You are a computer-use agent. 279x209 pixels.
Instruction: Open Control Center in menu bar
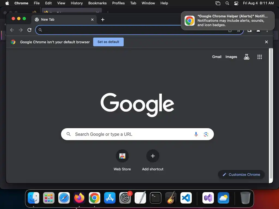(236, 3)
